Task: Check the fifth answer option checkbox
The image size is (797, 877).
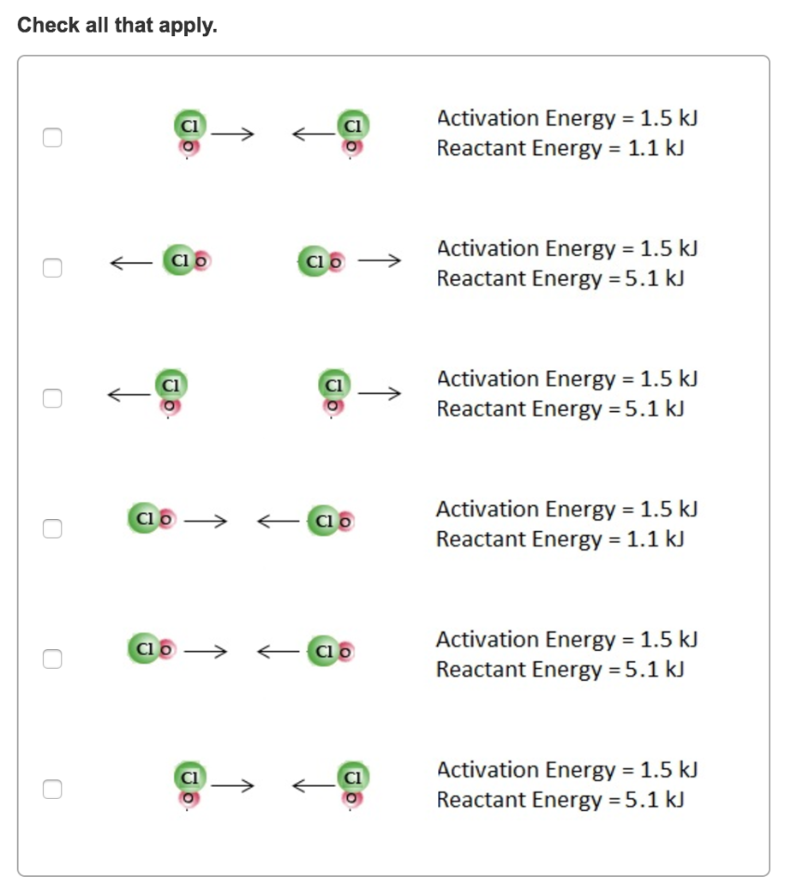Action: [x=51, y=659]
